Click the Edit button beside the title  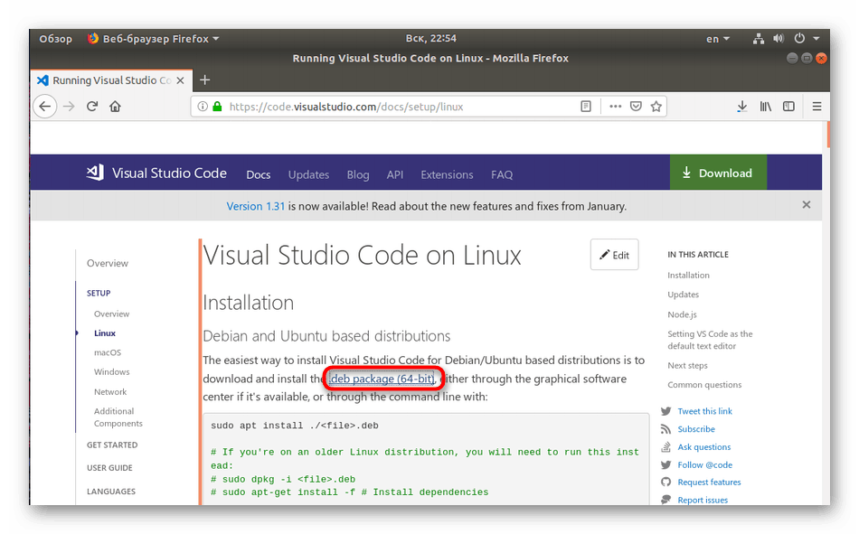click(614, 255)
